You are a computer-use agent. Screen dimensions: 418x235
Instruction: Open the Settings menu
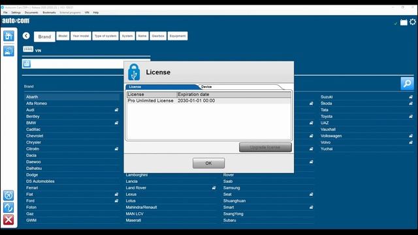[x=16, y=12]
